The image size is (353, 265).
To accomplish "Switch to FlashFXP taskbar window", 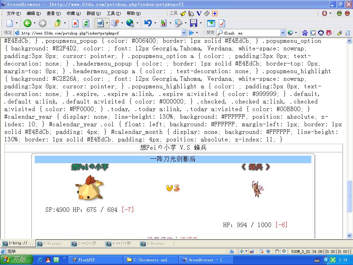I will [95, 260].
